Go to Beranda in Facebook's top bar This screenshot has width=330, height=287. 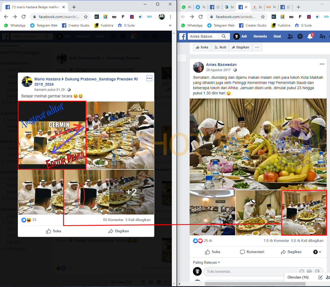(260, 36)
